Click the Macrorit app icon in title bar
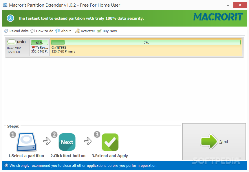The image size is (249, 172). (x=5, y=5)
